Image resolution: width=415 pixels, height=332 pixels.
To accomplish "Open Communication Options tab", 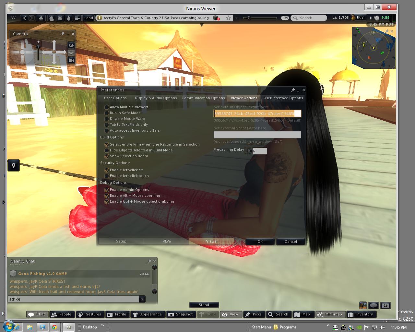I will 203,98.
